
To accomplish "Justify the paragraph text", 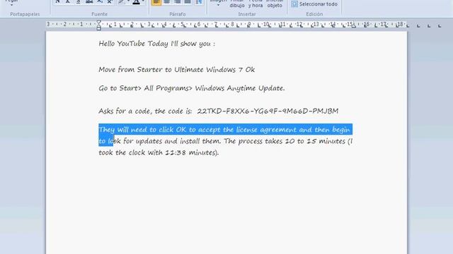I will coord(188,2).
